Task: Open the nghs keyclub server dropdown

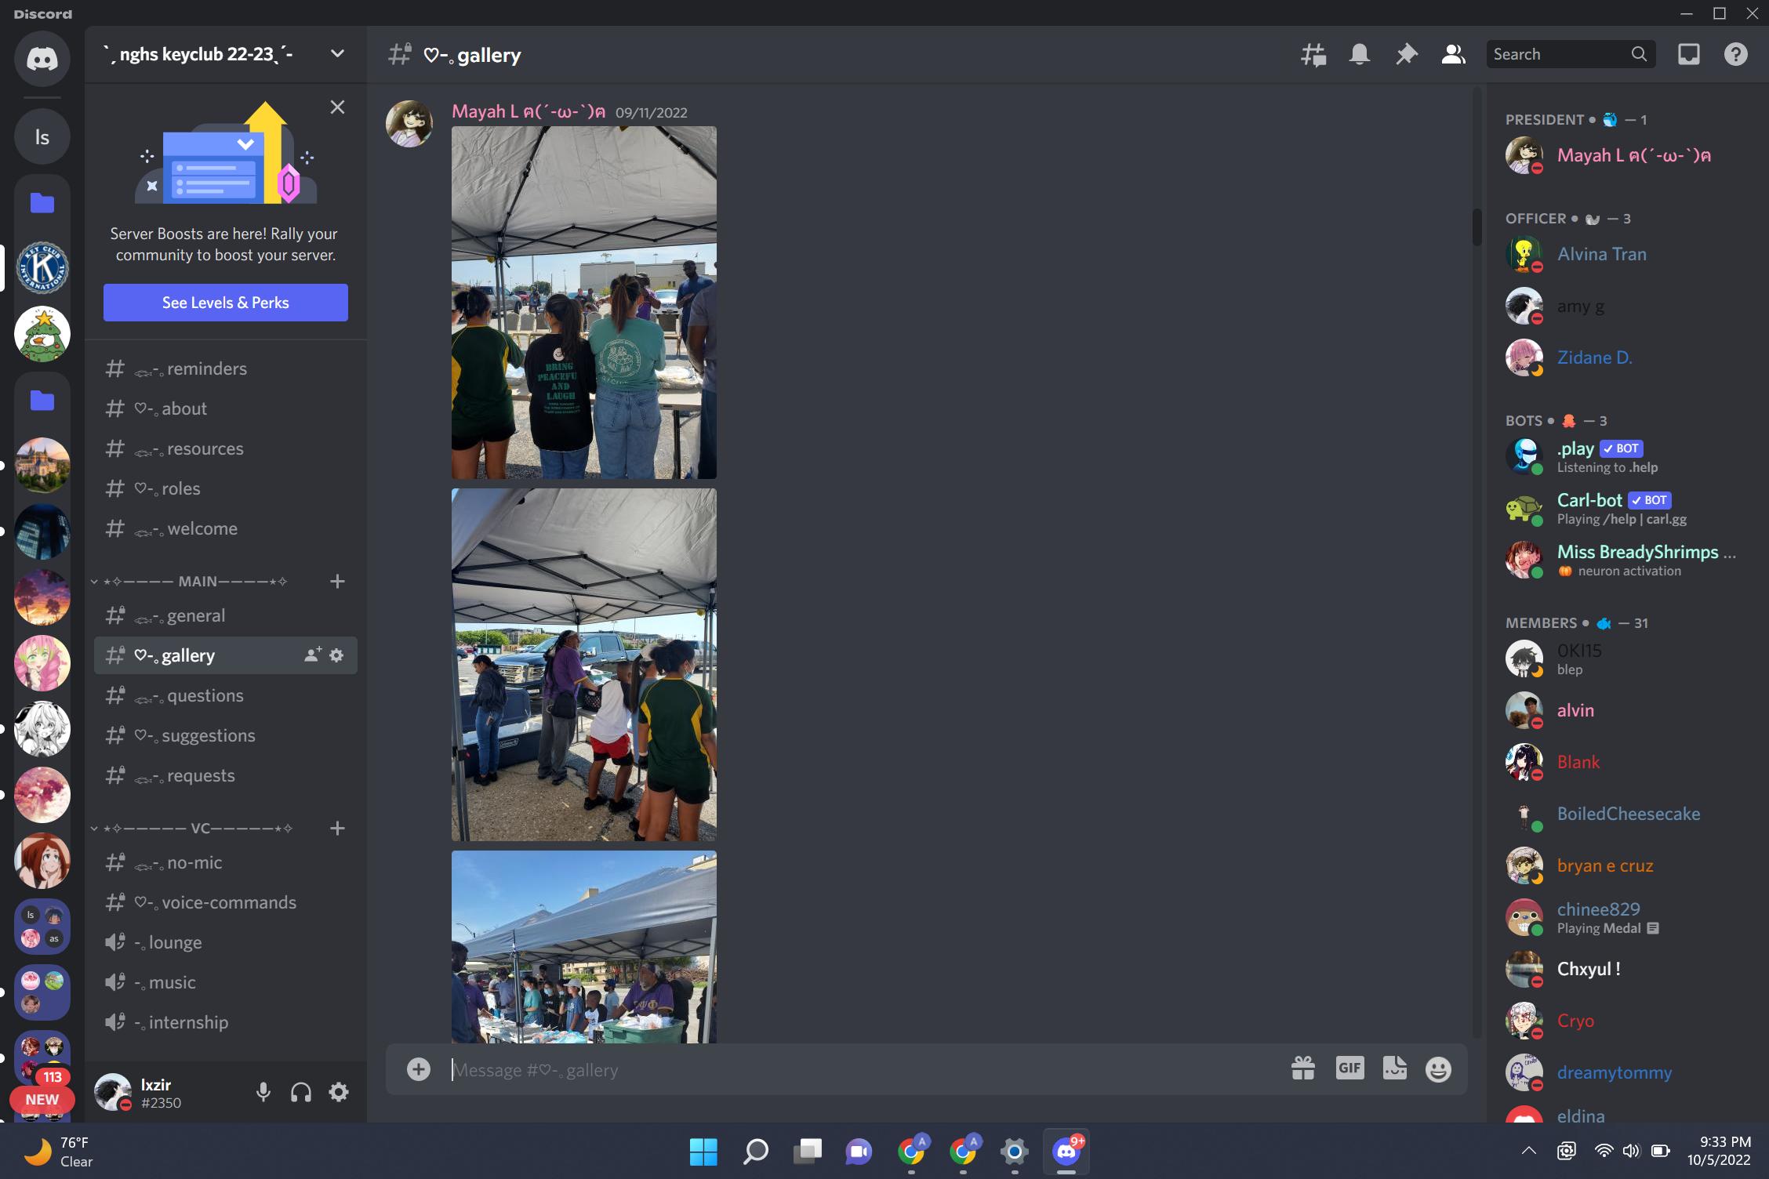Action: pyautogui.click(x=337, y=54)
